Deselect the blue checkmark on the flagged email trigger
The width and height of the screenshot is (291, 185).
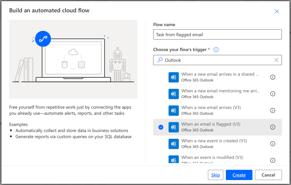coord(161,127)
